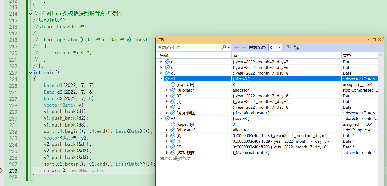Click the search back arrow
The height and width of the screenshot is (186, 387).
click(236, 48)
